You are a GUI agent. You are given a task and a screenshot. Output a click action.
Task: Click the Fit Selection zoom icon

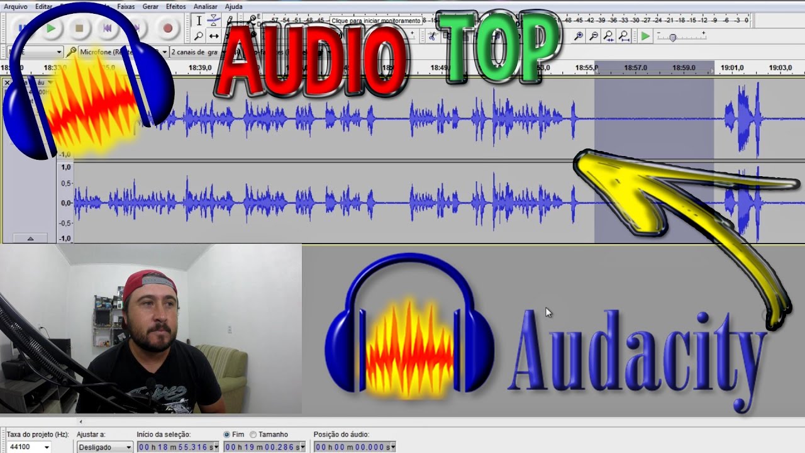pos(609,36)
